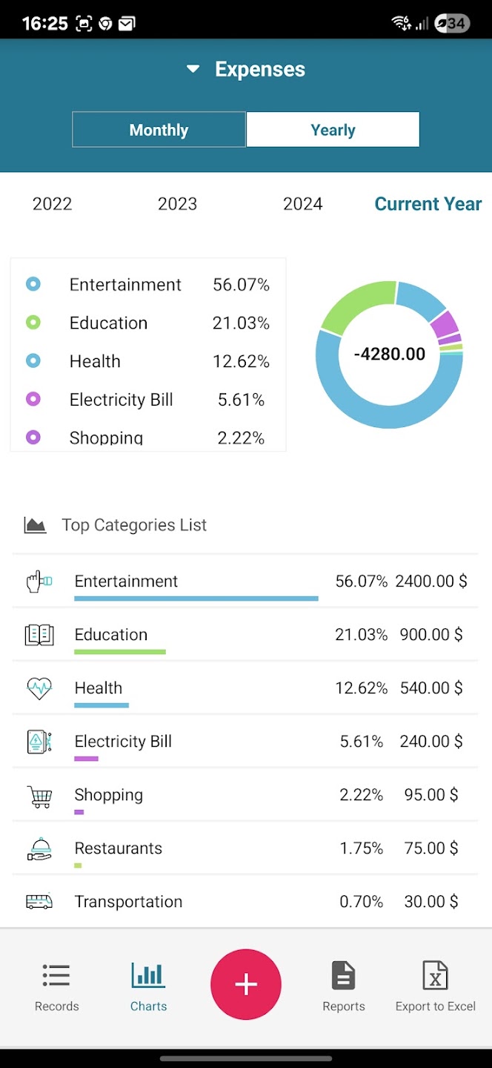This screenshot has height=1068, width=492.
Task: Tap the -4280.00 donut chart total
Action: pyautogui.click(x=390, y=354)
